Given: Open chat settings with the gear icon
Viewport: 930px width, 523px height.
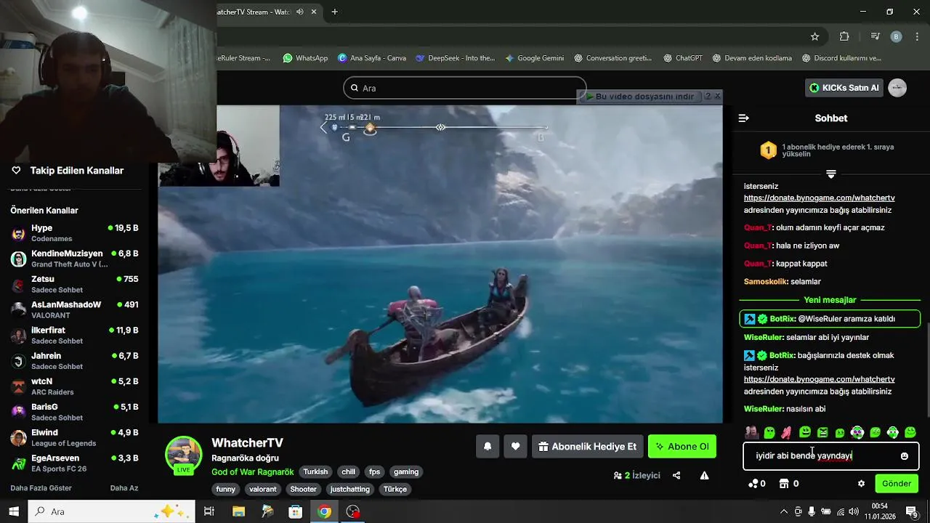Looking at the screenshot, I should pos(861,484).
